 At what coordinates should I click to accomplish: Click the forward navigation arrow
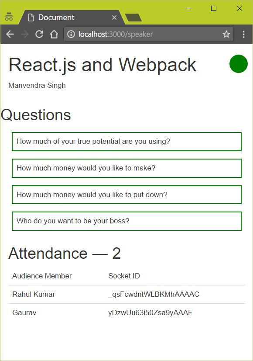[x=24, y=34]
